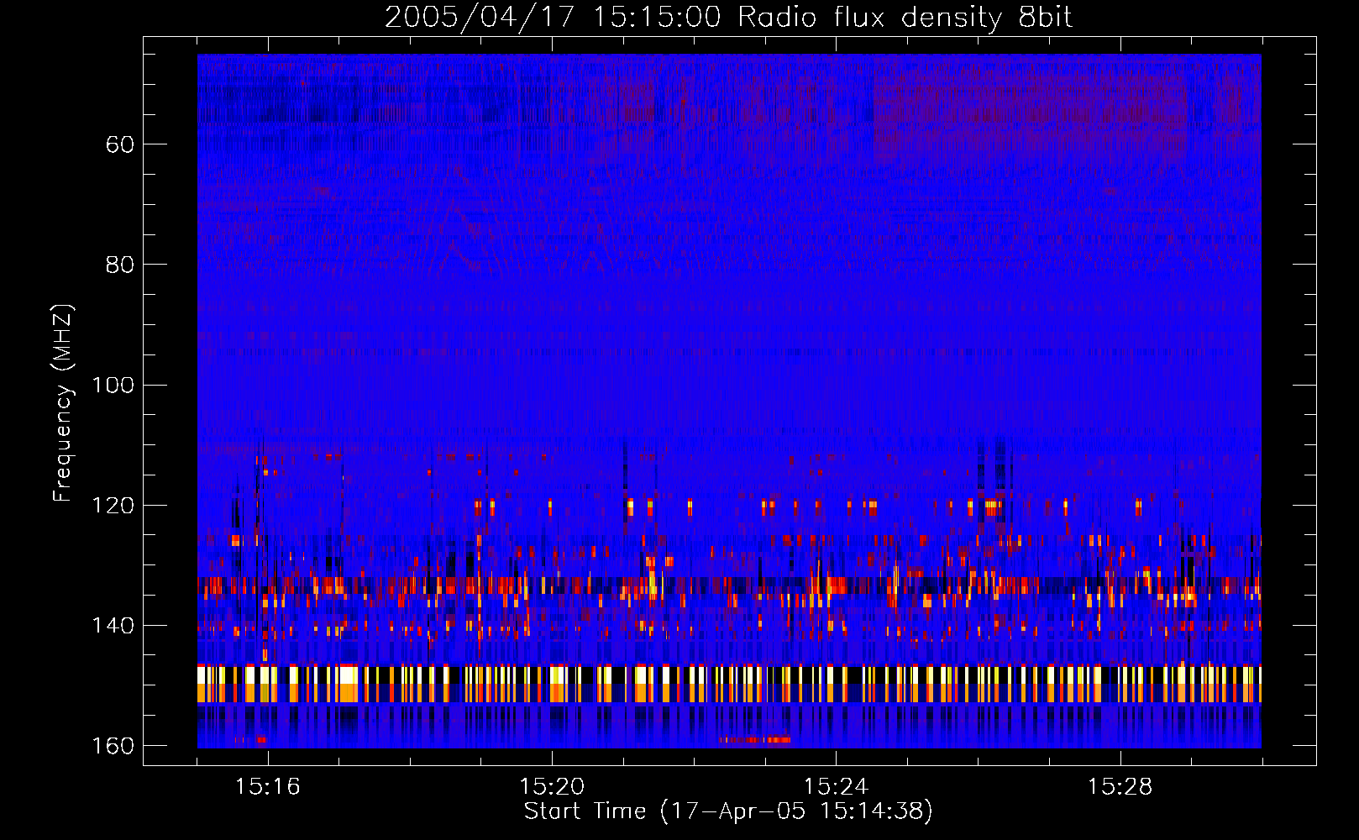Click the 120 frequency tick label
1359x840 pixels.
(x=113, y=505)
